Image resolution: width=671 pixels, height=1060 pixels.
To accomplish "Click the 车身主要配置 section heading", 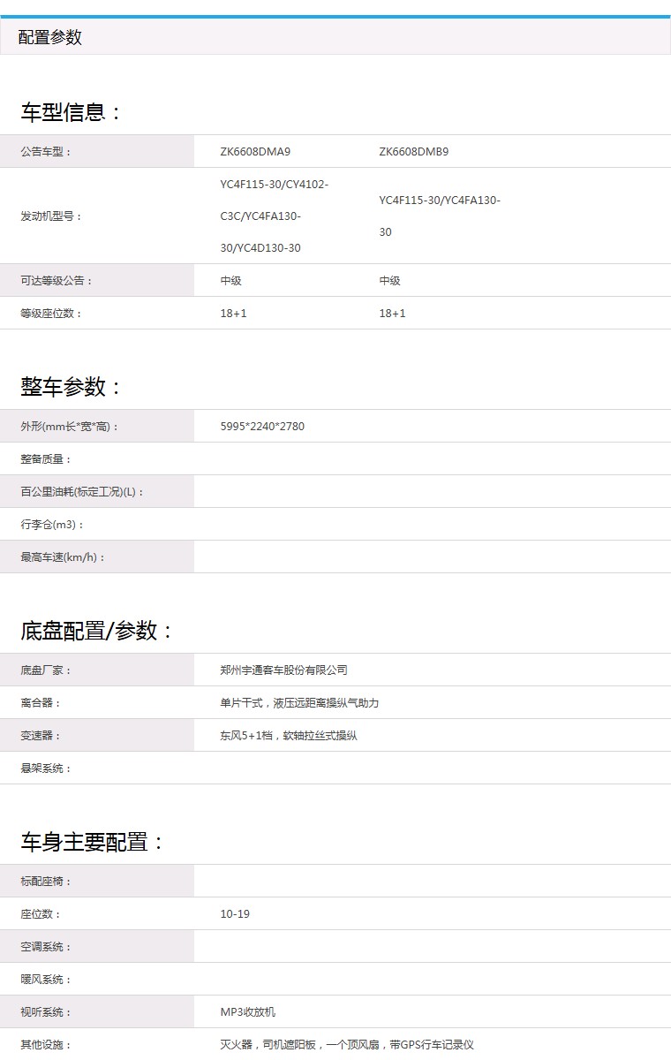I will (x=93, y=843).
